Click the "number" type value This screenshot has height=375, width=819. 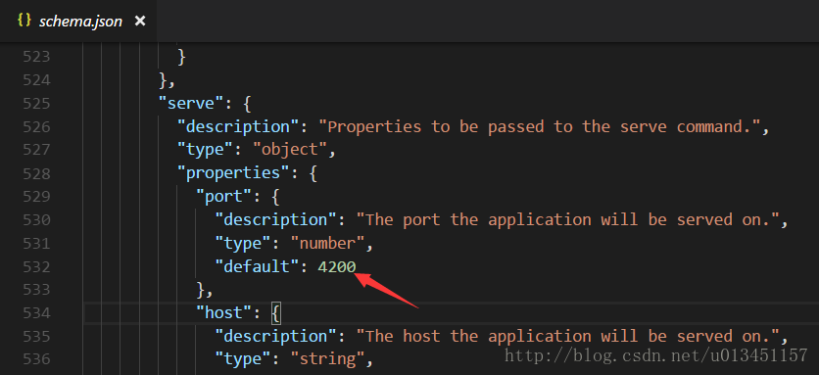(x=328, y=244)
